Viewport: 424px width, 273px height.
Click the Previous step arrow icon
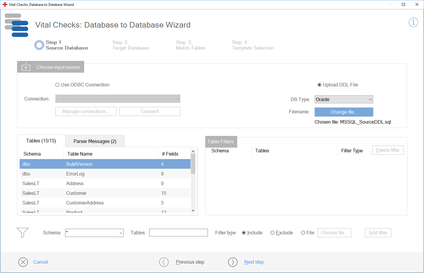pyautogui.click(x=164, y=262)
